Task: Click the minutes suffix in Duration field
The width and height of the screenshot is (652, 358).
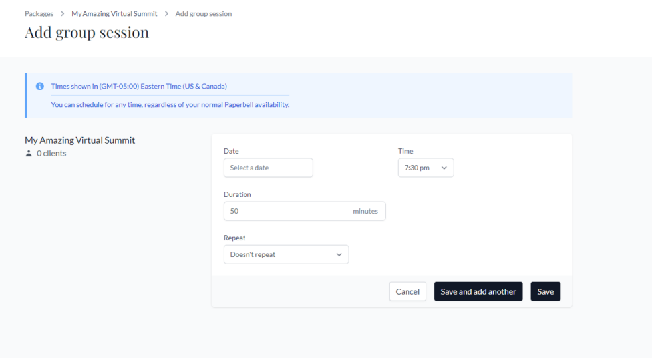Action: tap(365, 211)
